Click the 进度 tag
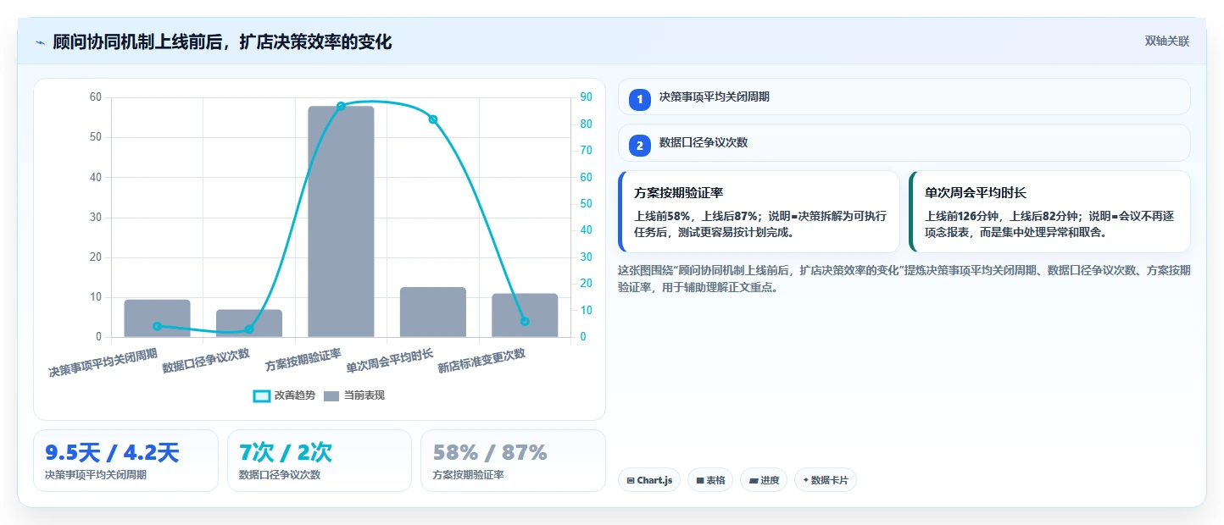Screen dimensions: 1224x525 [x=764, y=480]
